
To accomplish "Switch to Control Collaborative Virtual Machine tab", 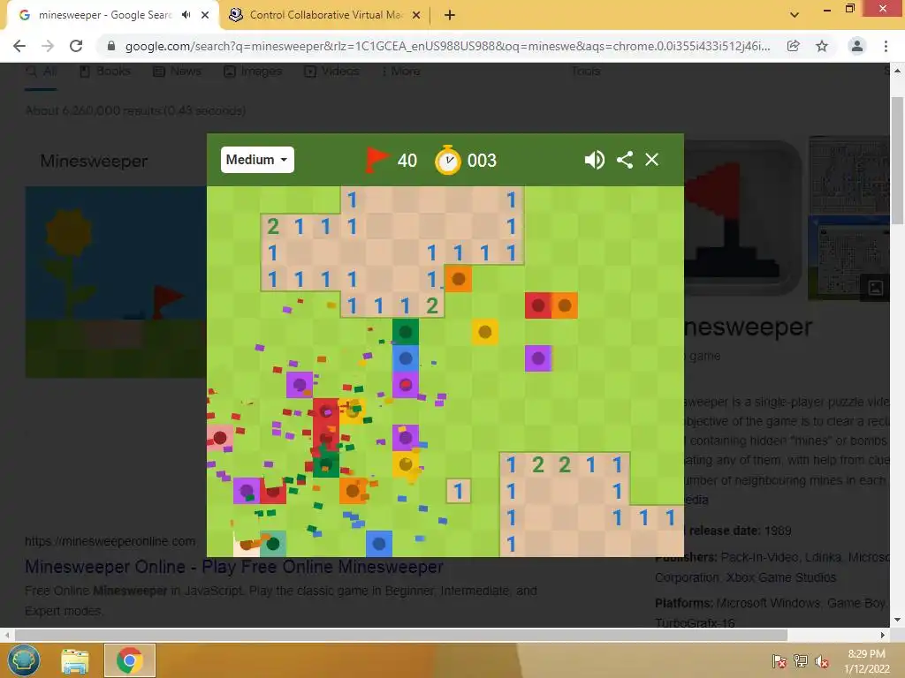I will (x=325, y=15).
